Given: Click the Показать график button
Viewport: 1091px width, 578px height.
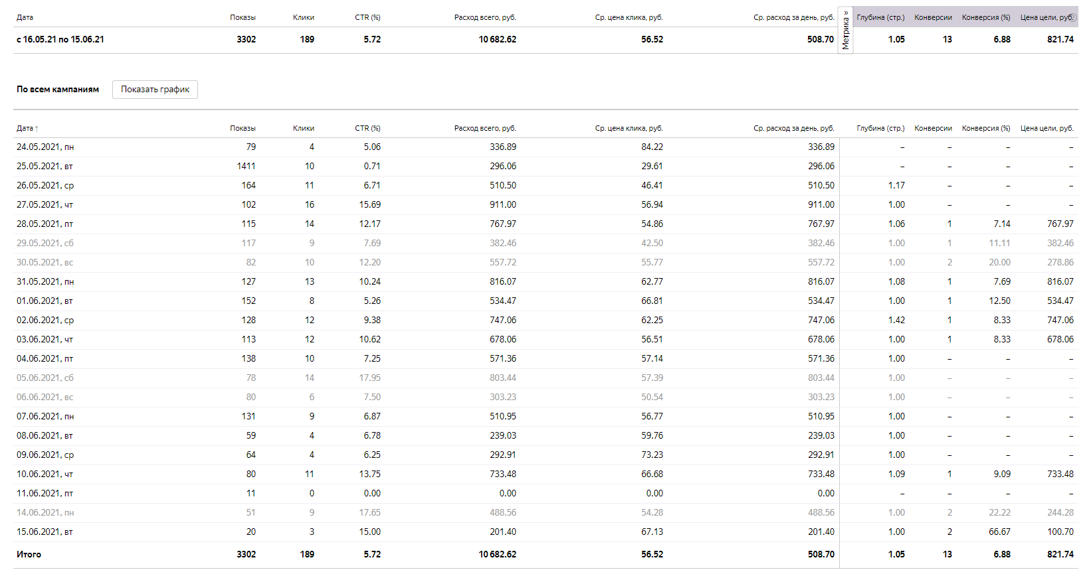Looking at the screenshot, I should tap(155, 90).
